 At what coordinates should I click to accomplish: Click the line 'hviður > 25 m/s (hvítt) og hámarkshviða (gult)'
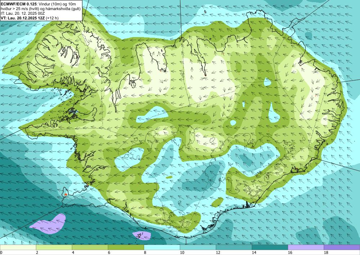tap(41, 9)
